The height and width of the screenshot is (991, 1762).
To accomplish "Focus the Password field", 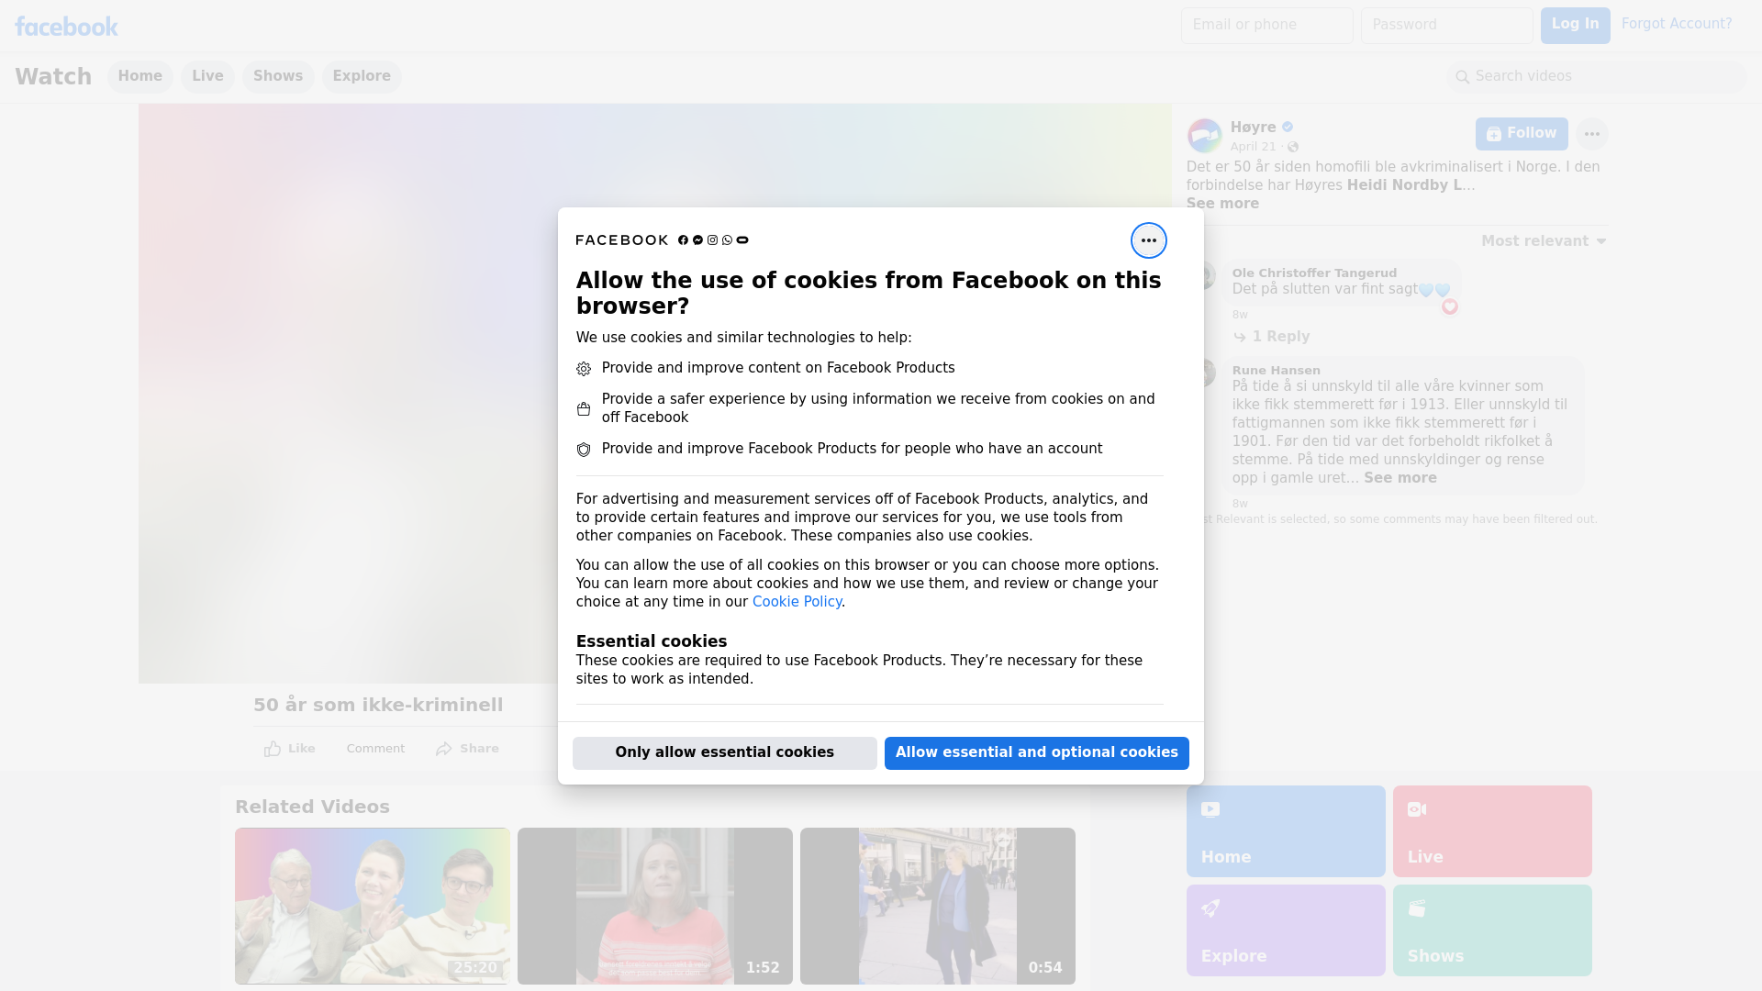I will click(1446, 25).
